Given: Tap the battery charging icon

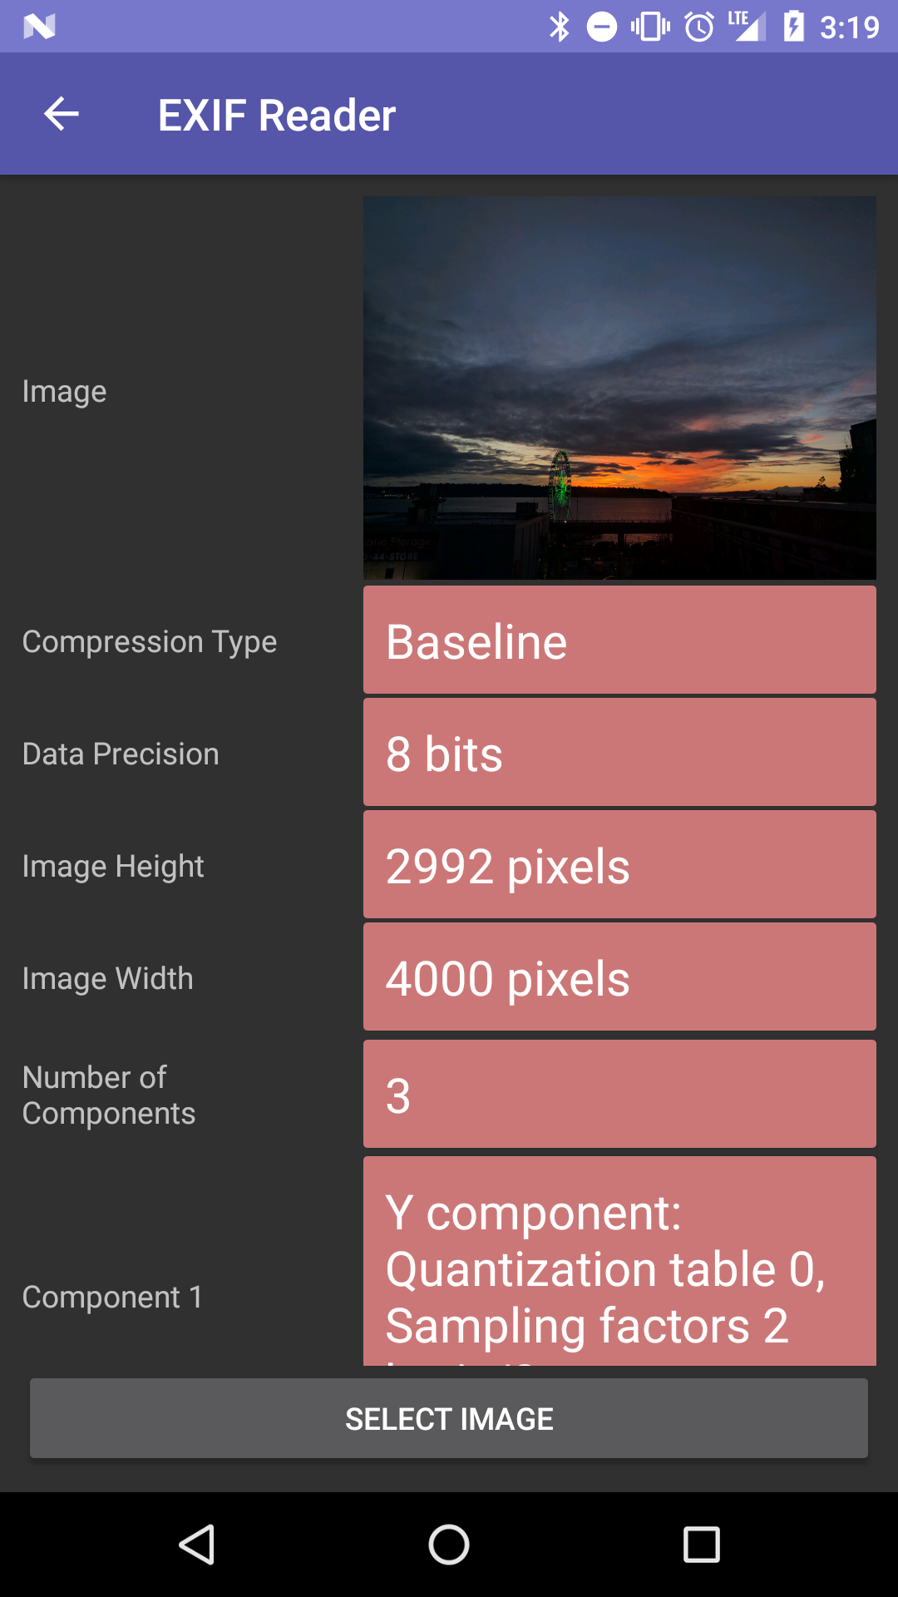Looking at the screenshot, I should pyautogui.click(x=794, y=27).
